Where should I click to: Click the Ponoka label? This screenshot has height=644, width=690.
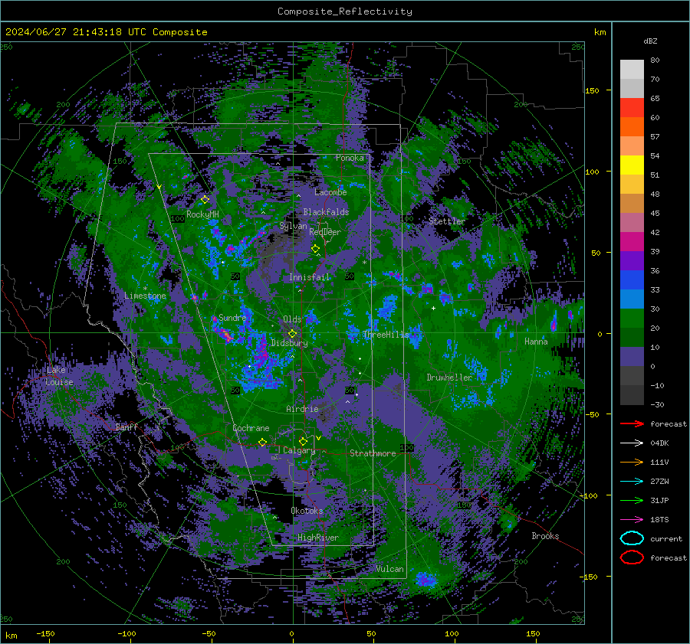[x=350, y=158]
